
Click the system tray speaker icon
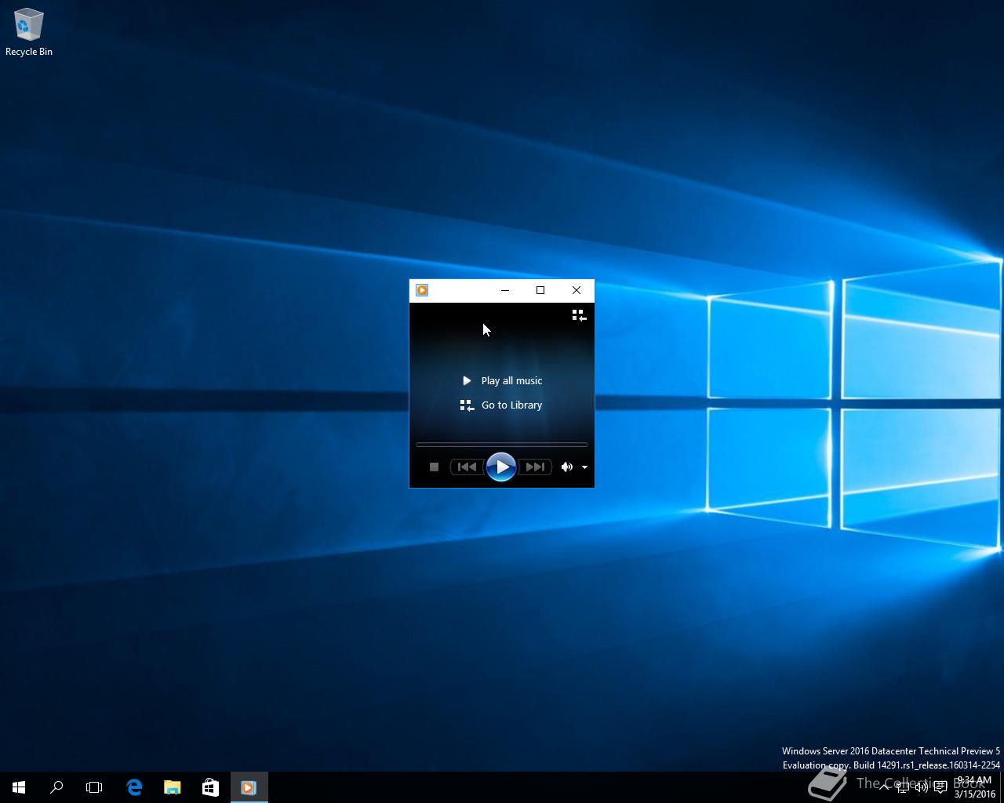click(922, 787)
